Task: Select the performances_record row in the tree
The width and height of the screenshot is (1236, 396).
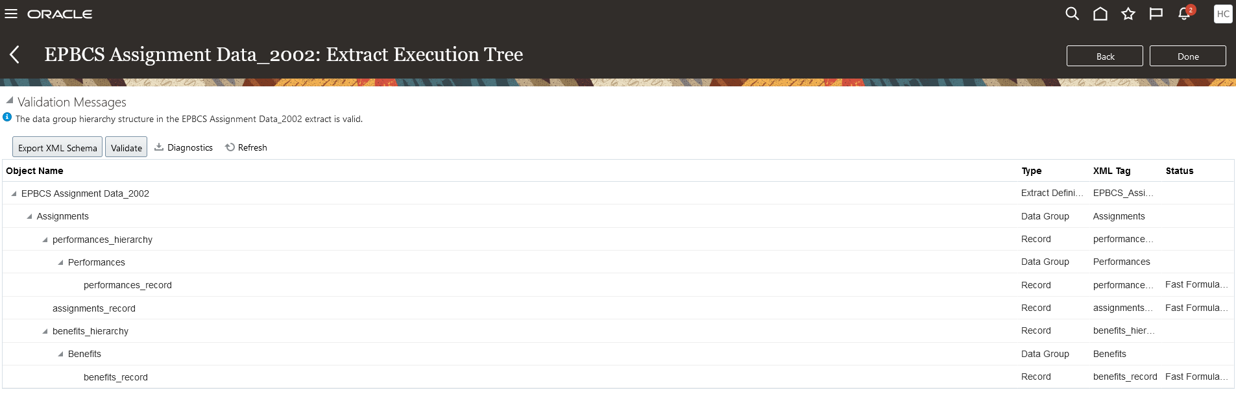Action: tap(127, 284)
